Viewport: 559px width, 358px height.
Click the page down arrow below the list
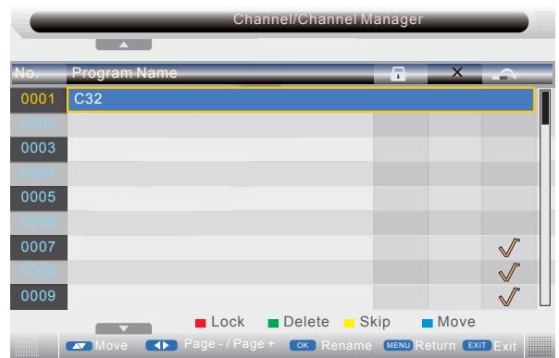pos(124,328)
